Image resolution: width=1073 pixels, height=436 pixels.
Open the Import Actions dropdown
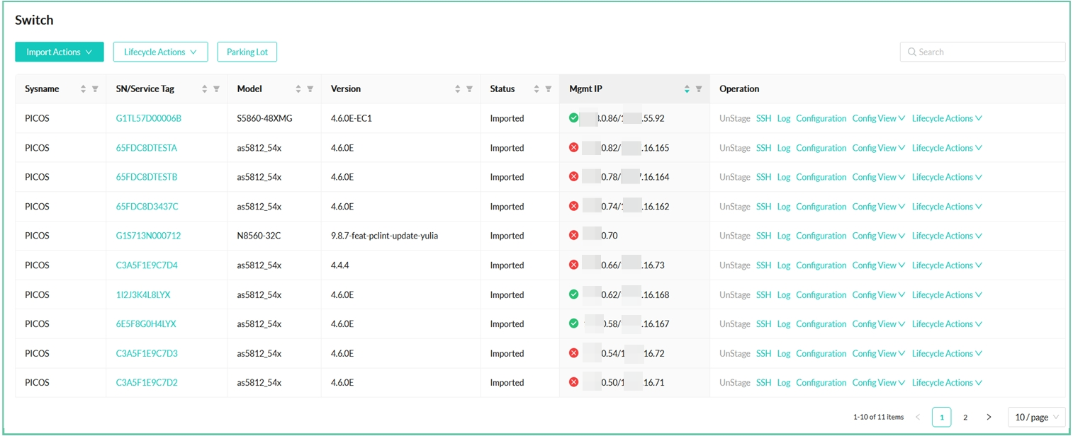pos(60,52)
